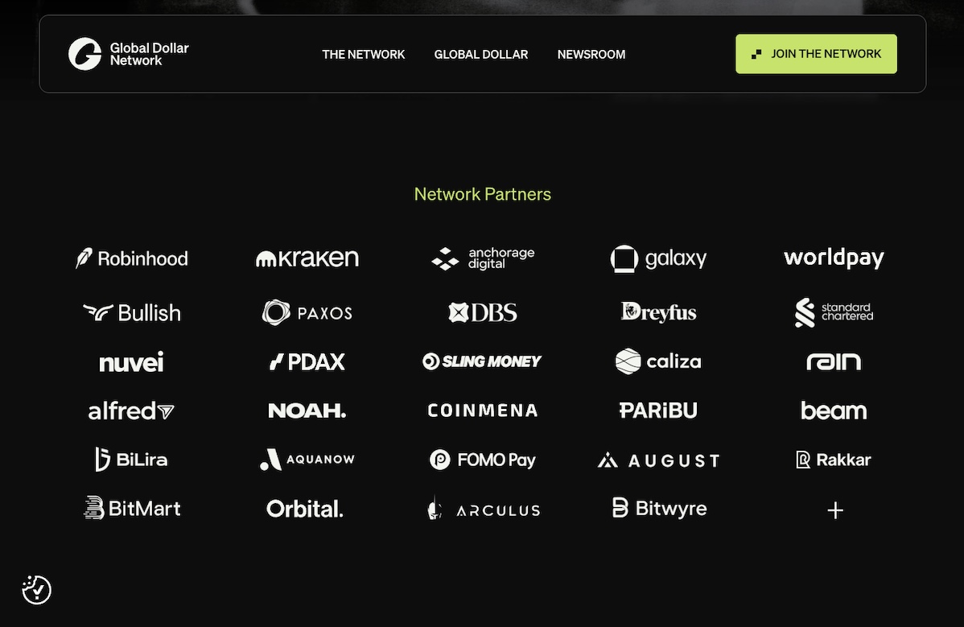The height and width of the screenshot is (627, 964).
Task: Click the DBS bank logo
Action: (483, 312)
